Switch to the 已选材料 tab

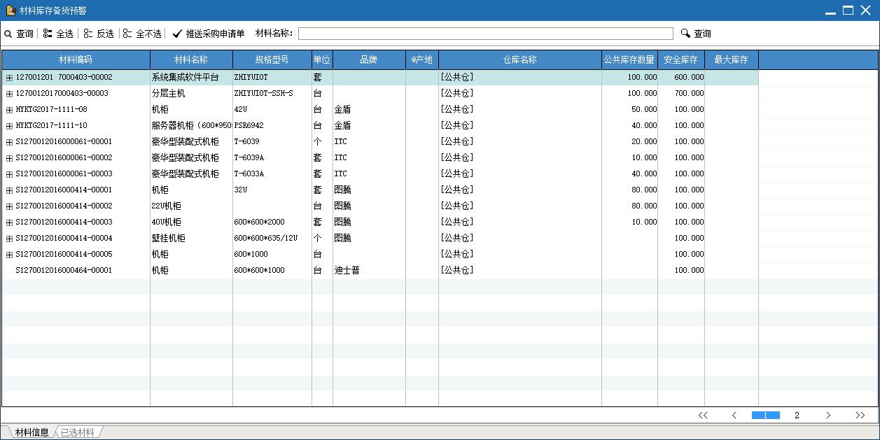(x=77, y=432)
